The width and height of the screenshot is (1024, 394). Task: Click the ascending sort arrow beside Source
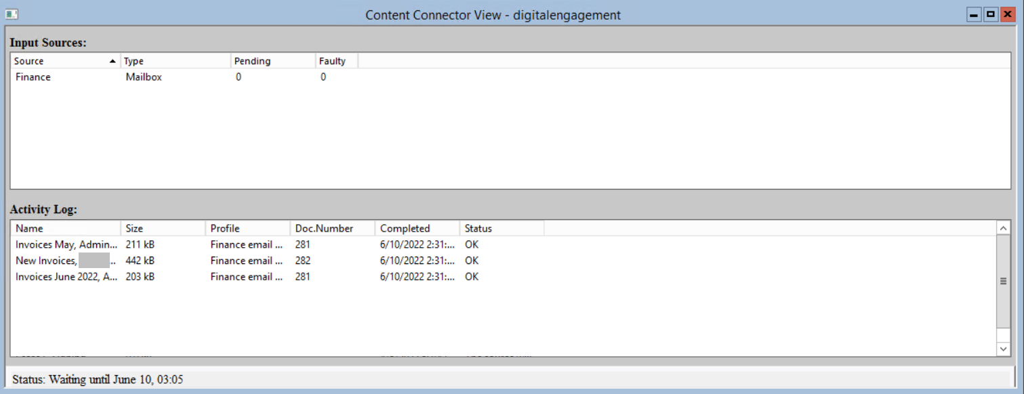click(112, 60)
